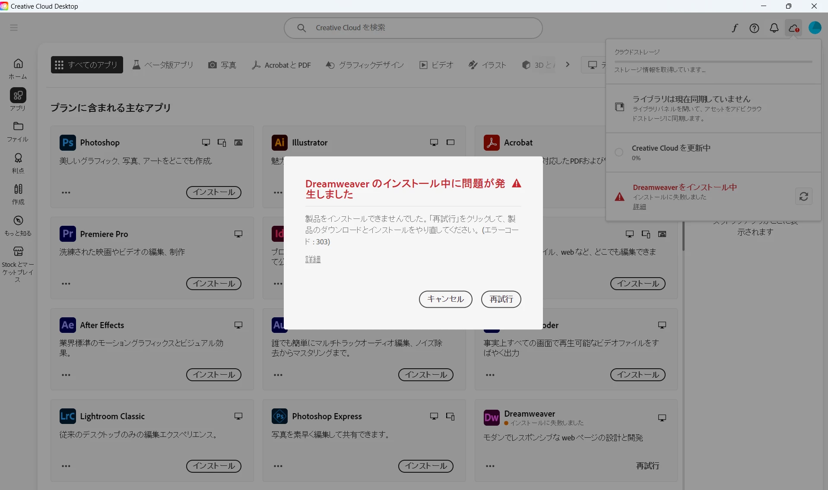Click ライブラリは現在同期していません message
828x490 pixels.
click(x=692, y=99)
